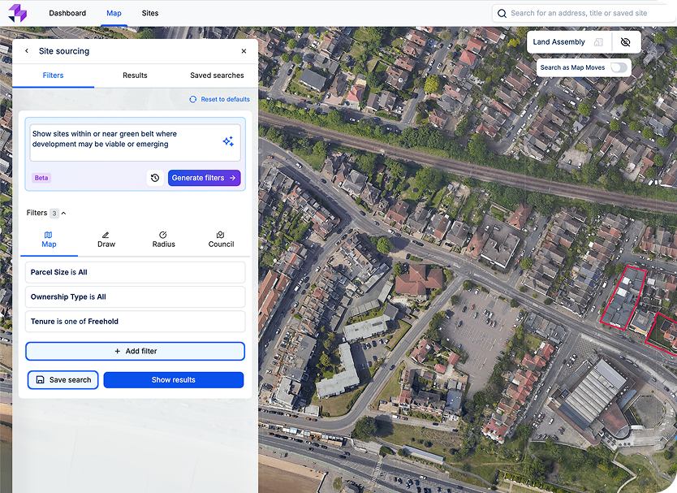The height and width of the screenshot is (493, 677).
Task: Open the Sites page in navigation
Action: coord(149,14)
